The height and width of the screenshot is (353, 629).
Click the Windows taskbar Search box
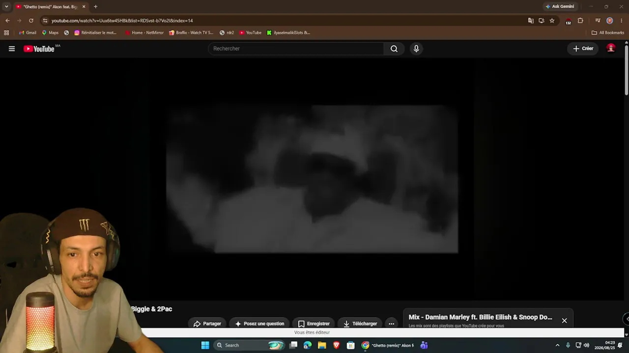pyautogui.click(x=250, y=345)
